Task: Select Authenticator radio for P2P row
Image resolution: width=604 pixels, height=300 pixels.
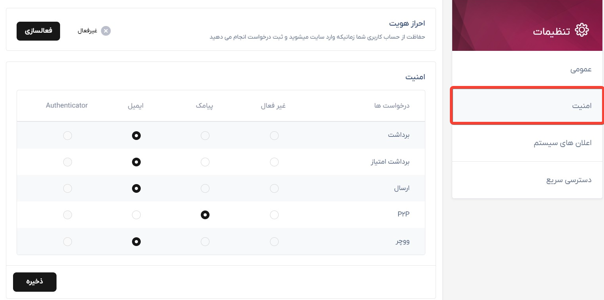Action: pyautogui.click(x=68, y=215)
